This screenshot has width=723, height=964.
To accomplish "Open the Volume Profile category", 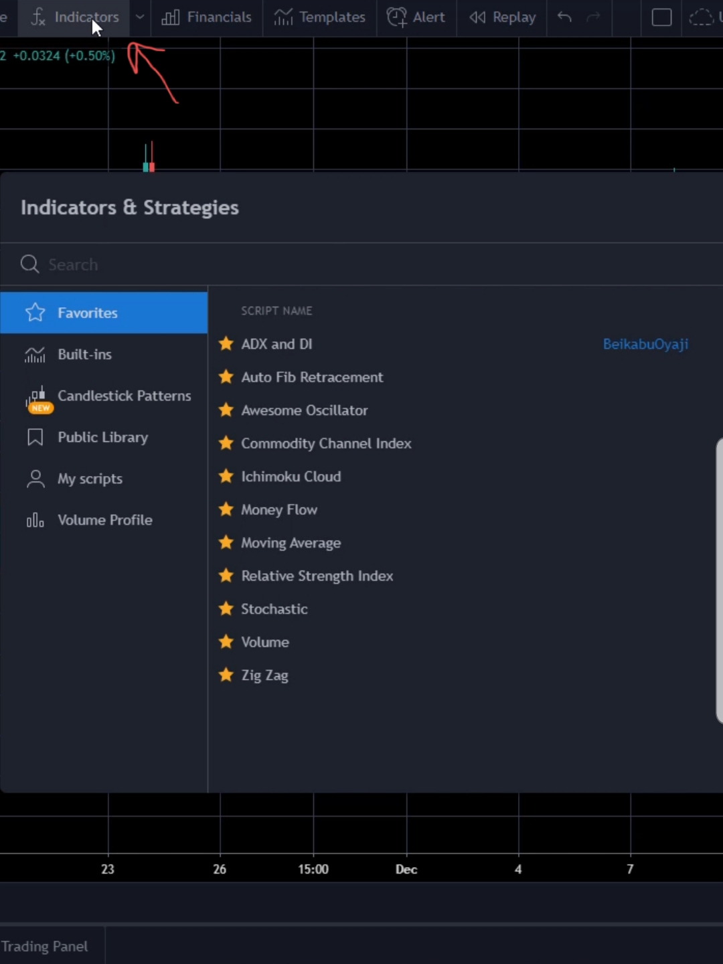I will [104, 520].
